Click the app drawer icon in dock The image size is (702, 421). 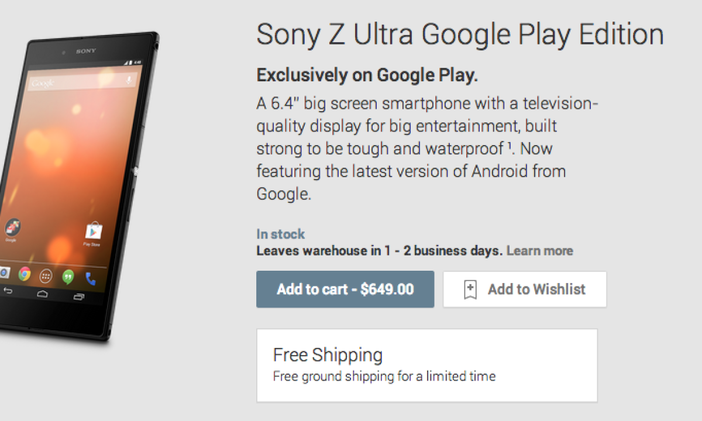coord(46,275)
